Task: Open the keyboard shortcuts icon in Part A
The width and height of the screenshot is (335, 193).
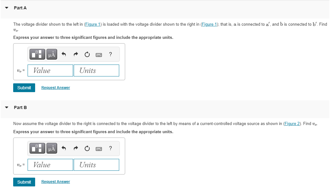Action: [x=98, y=54]
